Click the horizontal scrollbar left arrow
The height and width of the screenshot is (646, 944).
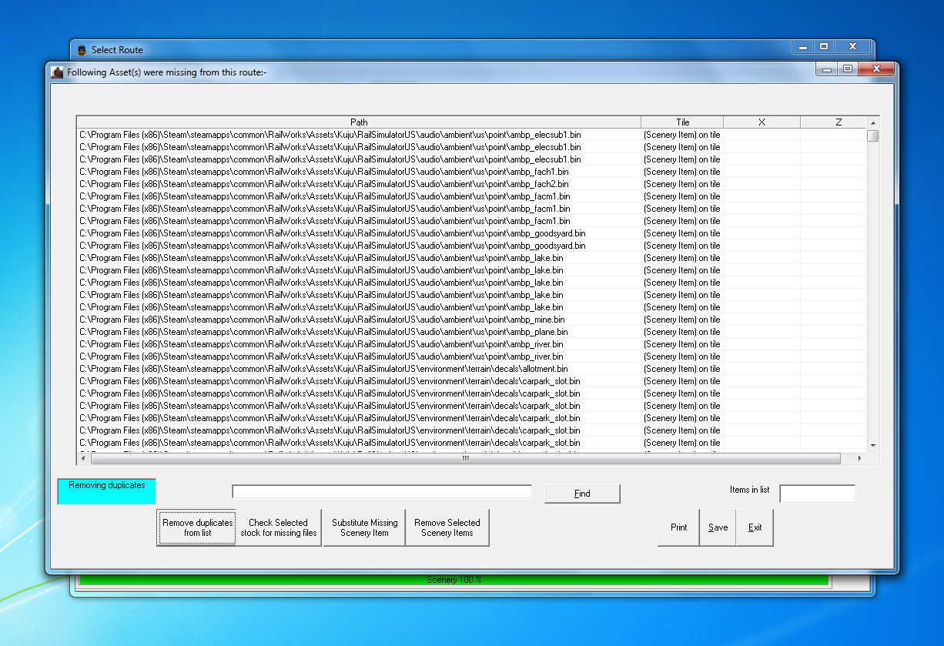(x=83, y=458)
